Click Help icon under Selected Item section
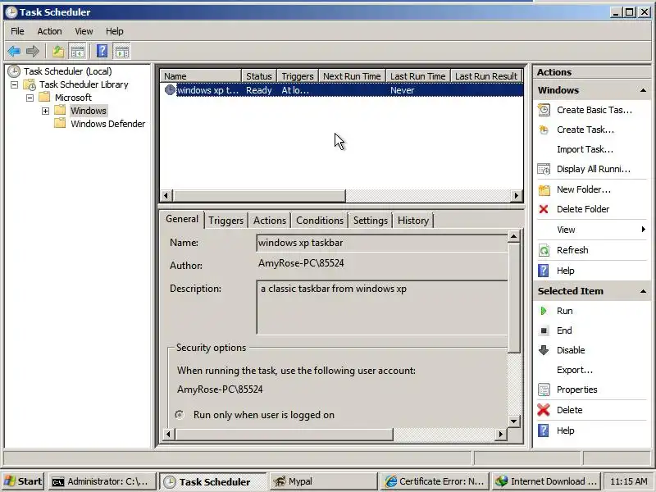Viewport: 656px width, 492px height. 543,430
